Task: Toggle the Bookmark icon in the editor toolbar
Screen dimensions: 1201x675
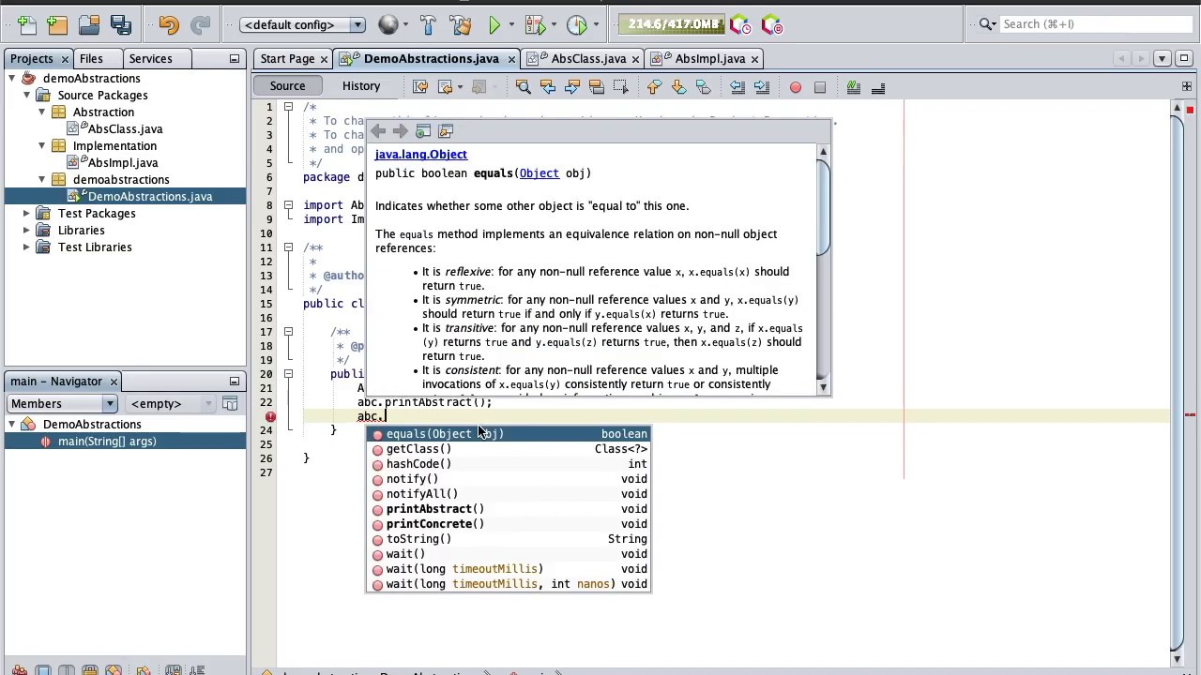Action: click(703, 87)
